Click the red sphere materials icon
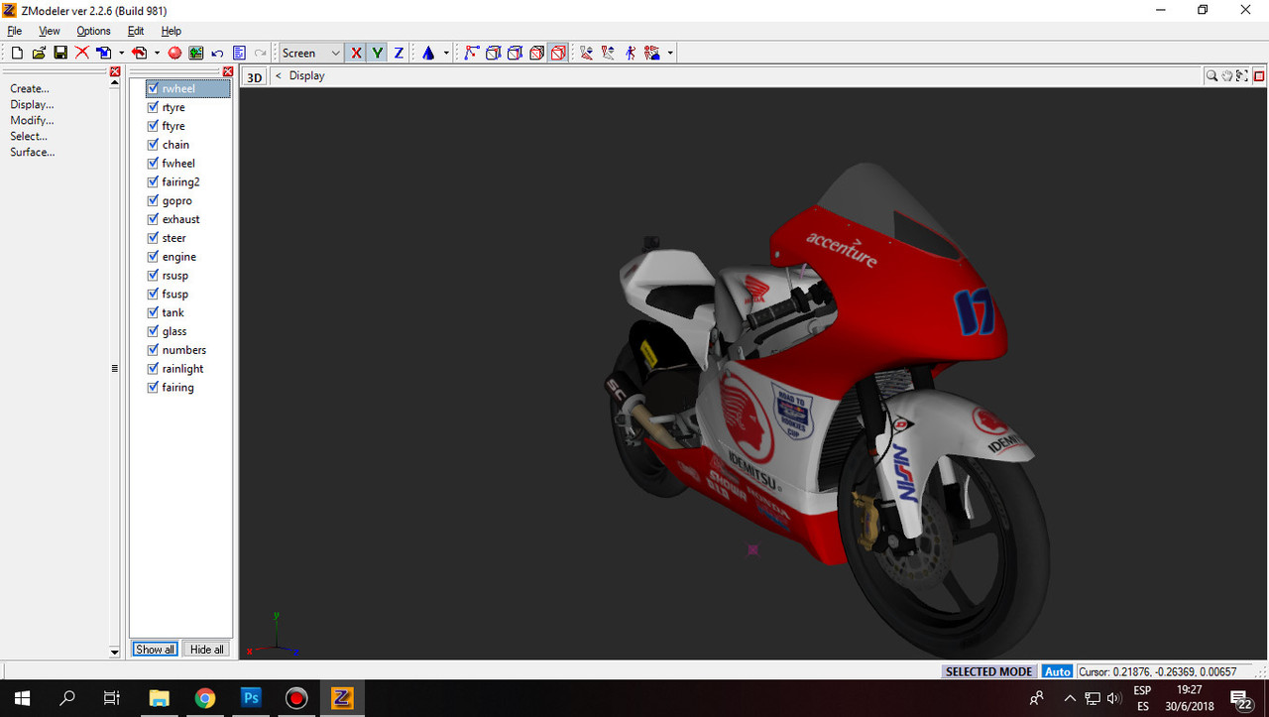This screenshot has height=717, width=1269. click(174, 53)
